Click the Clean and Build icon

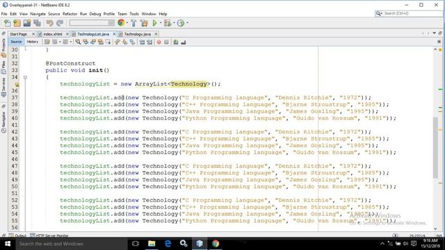point(144,23)
